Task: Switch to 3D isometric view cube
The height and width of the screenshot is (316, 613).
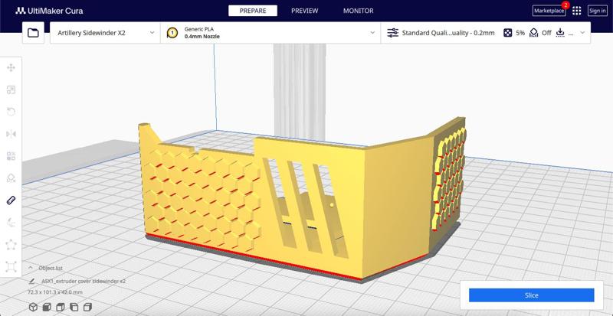Action: click(33, 307)
